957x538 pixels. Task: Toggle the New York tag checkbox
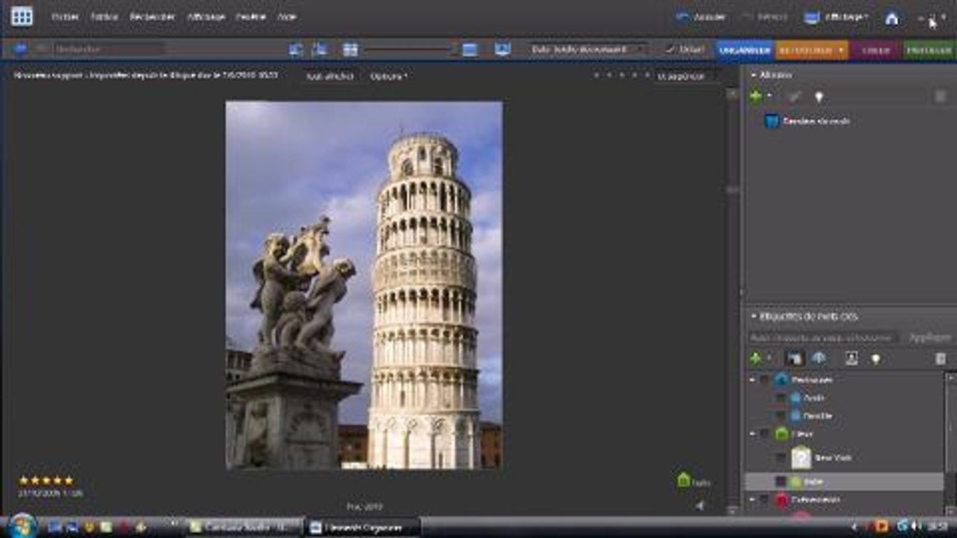pyautogui.click(x=781, y=457)
